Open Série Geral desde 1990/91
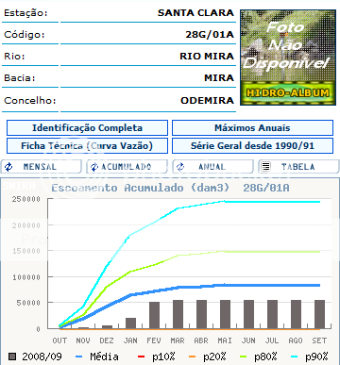340x365 pixels. tap(252, 146)
